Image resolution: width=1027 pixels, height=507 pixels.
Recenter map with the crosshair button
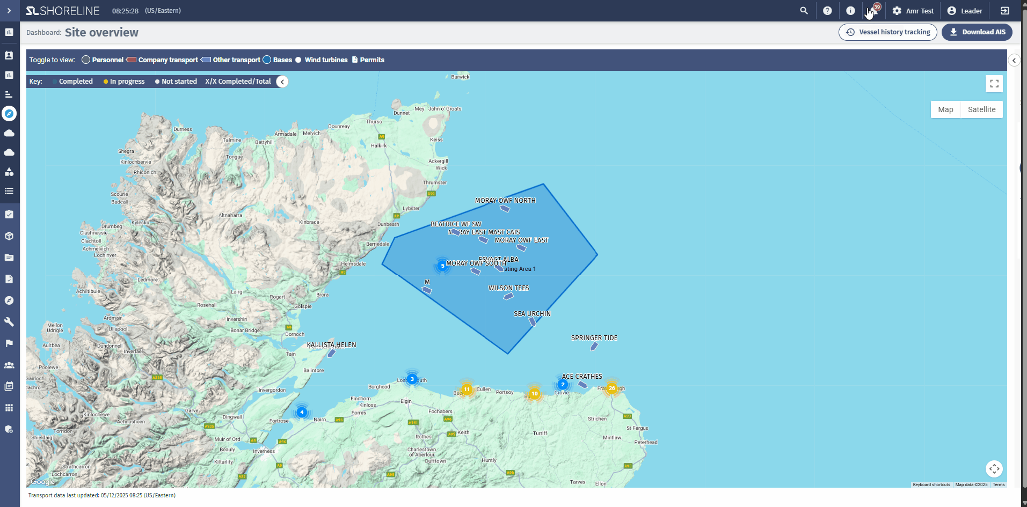click(x=994, y=468)
